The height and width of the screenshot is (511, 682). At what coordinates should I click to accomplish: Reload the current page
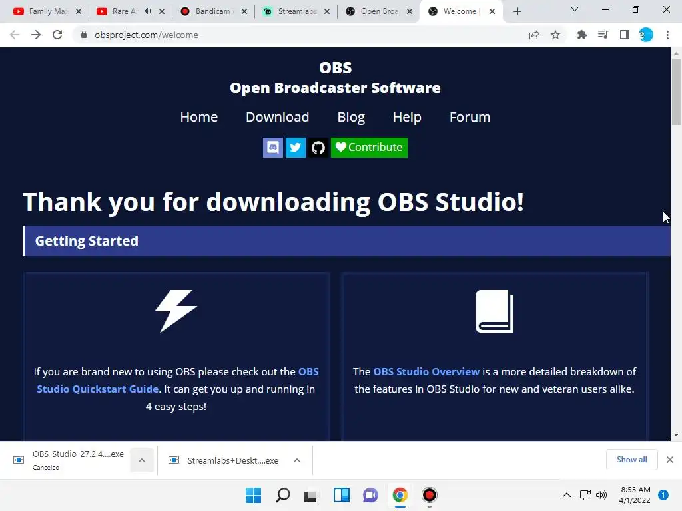click(57, 35)
